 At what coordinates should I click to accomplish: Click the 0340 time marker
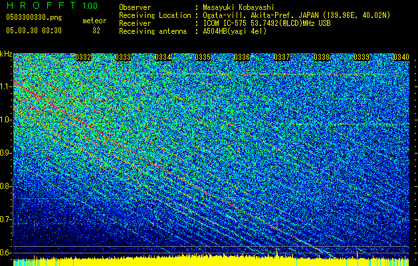pos(401,57)
